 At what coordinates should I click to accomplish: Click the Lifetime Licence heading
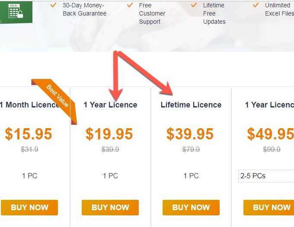point(191,105)
